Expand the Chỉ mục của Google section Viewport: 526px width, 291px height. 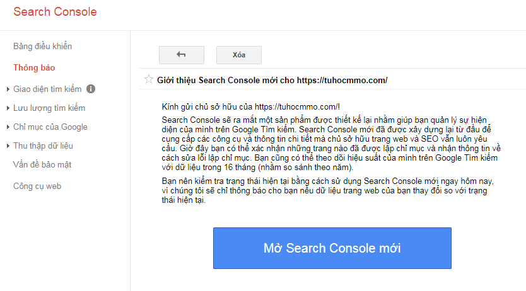(8, 127)
